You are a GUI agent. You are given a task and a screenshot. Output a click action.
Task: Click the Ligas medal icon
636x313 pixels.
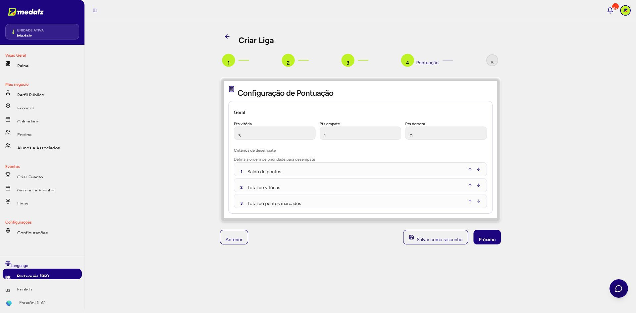click(x=8, y=201)
